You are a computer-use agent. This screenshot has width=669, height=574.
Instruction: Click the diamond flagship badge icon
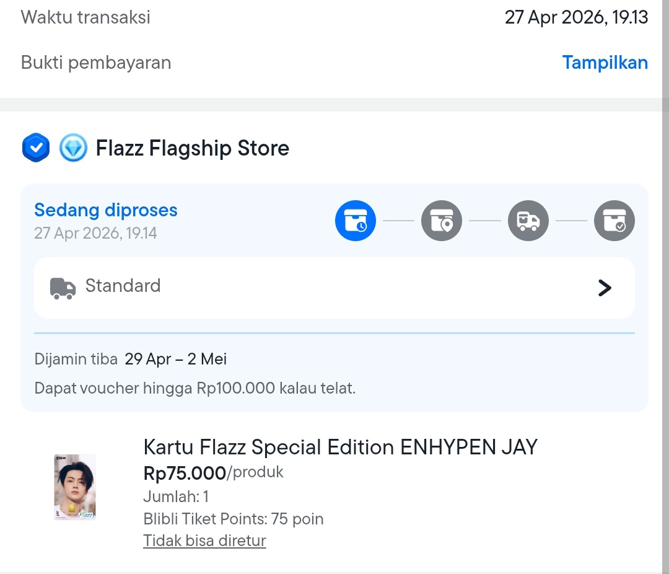coord(73,148)
